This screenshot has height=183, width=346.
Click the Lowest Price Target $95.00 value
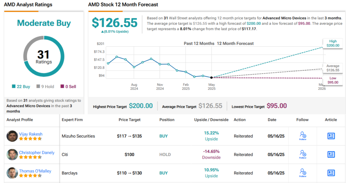277,106
